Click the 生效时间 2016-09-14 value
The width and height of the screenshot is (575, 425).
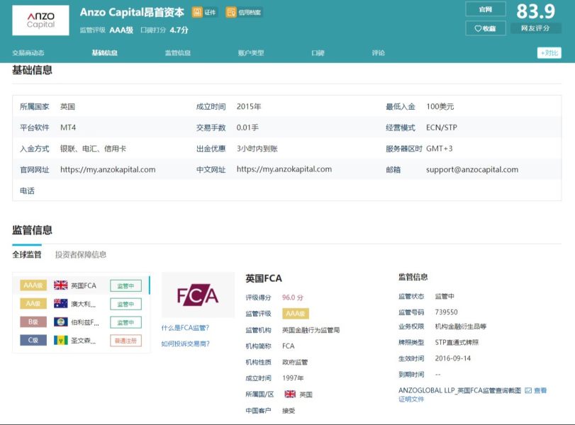(453, 358)
